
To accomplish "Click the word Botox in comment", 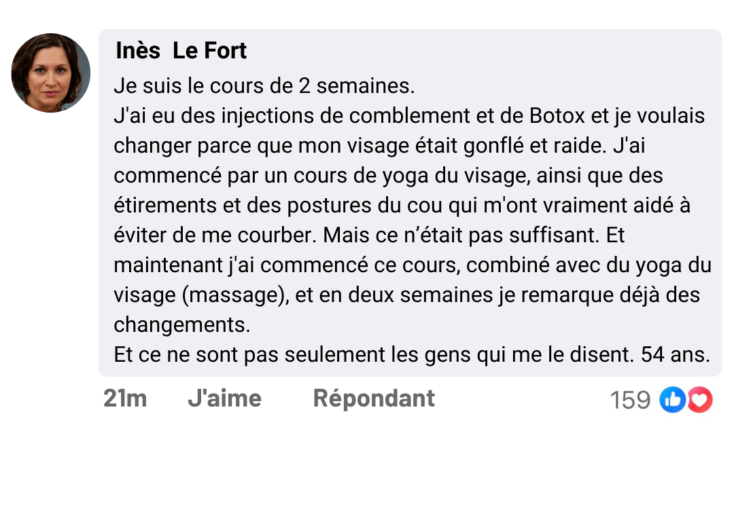I will tap(556, 116).
